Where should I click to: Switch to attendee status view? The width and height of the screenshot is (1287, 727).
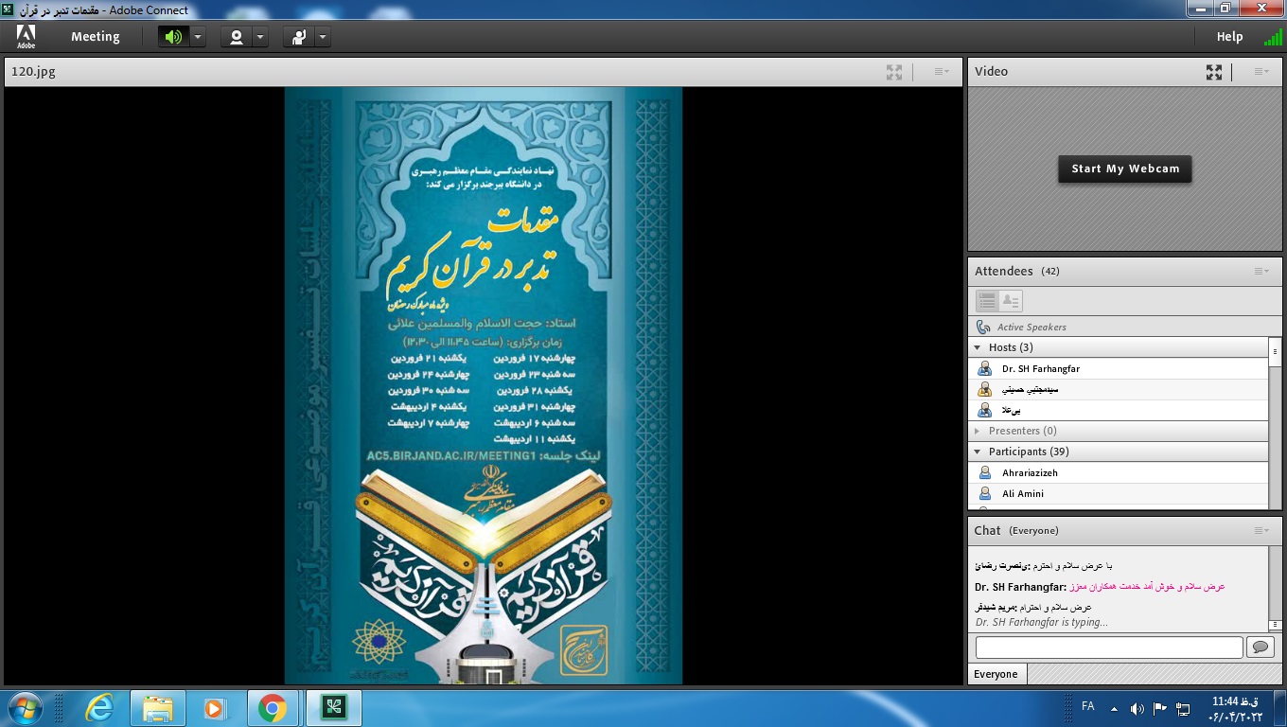[x=1011, y=301]
